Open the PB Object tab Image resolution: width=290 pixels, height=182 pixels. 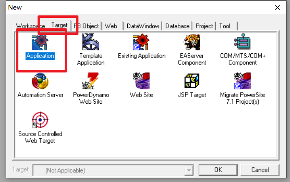click(x=86, y=26)
